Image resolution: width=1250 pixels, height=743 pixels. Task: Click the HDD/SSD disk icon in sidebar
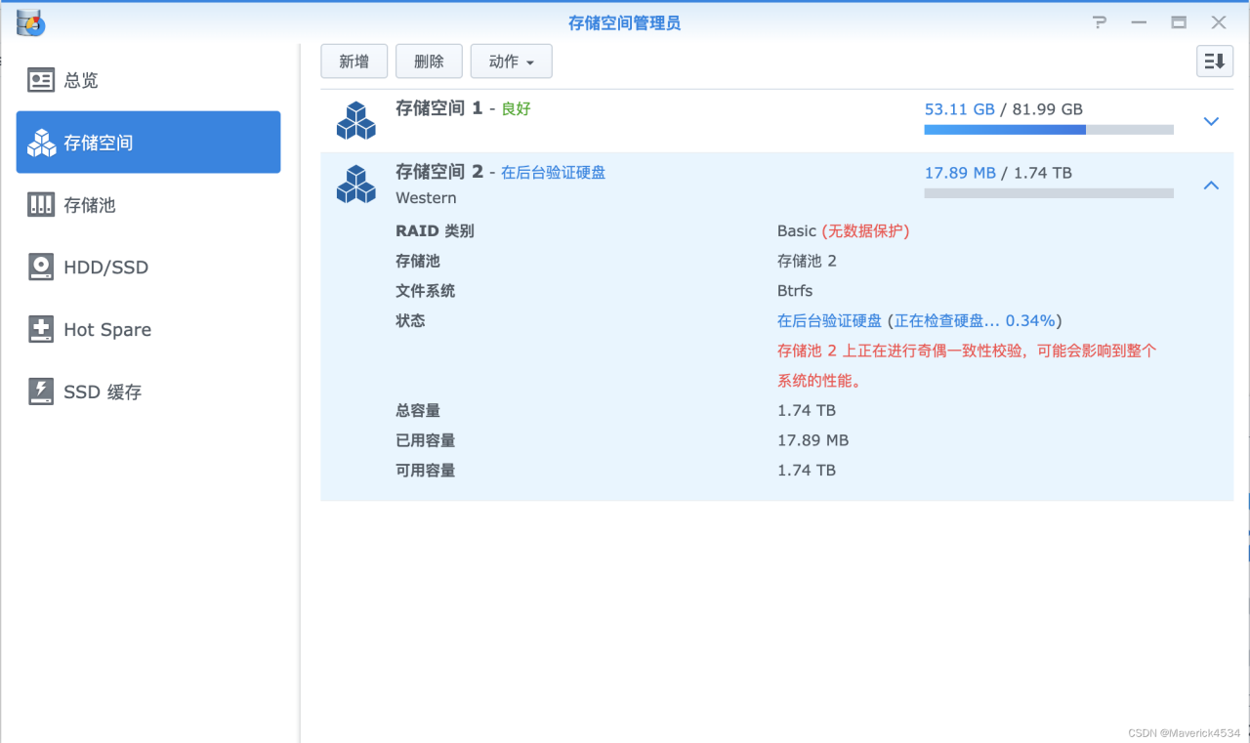pyautogui.click(x=41, y=268)
